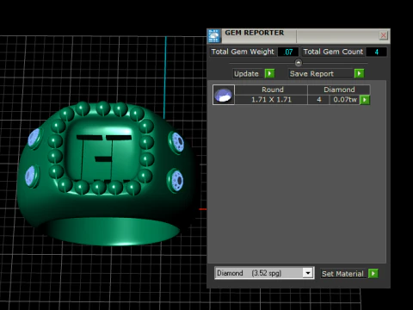Viewport: 413px width, 310px height.
Task: Select the round gem thumbnail
Action: click(x=224, y=95)
